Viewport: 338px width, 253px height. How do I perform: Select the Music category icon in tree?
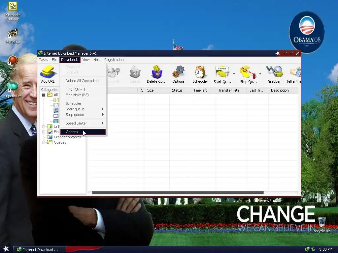(56, 111)
